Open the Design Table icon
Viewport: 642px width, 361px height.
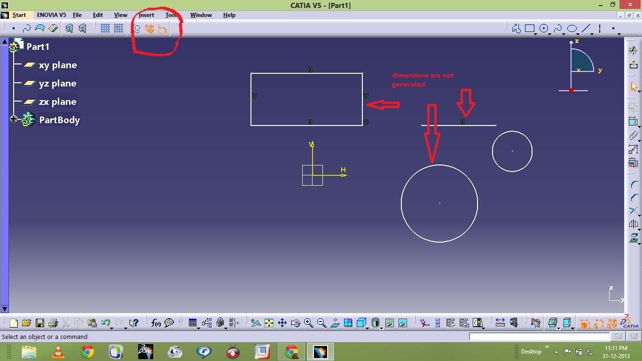point(193,323)
